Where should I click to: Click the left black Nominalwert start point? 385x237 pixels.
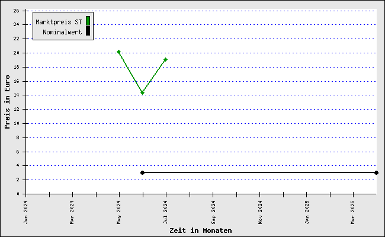[x=142, y=172]
